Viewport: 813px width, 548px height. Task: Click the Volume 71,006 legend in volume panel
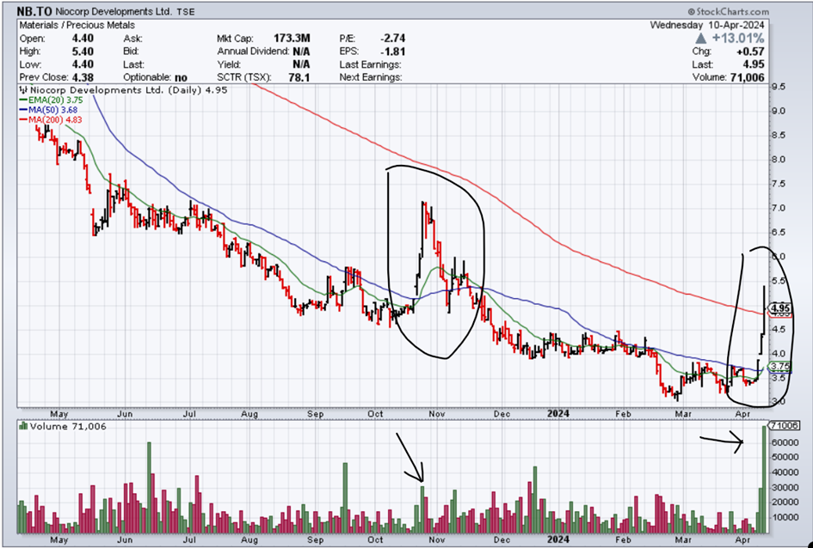[68, 426]
